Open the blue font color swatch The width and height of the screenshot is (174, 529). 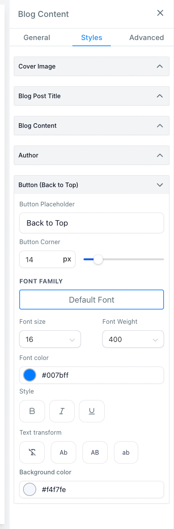[30, 375]
